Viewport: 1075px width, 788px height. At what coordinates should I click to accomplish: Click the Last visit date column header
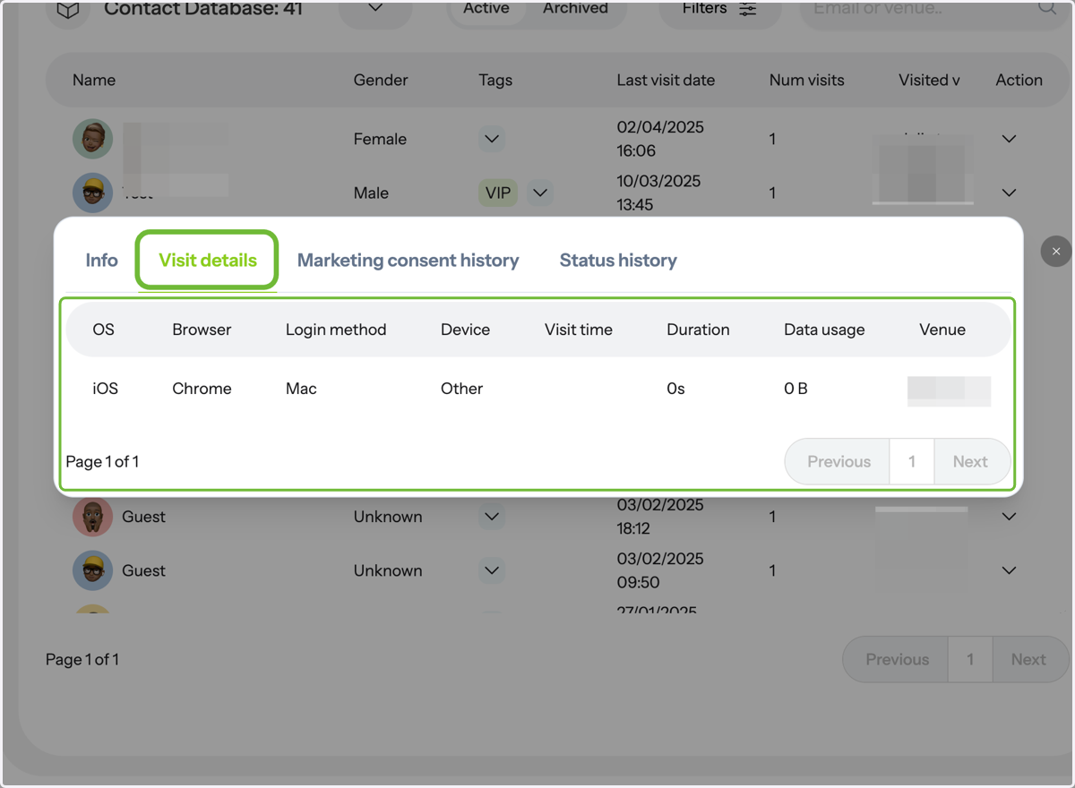pos(666,80)
